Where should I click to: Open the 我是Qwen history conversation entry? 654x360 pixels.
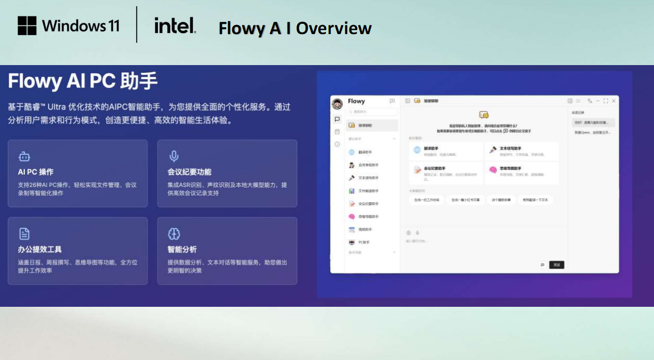tap(593, 133)
